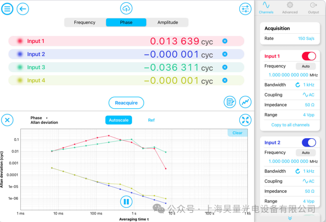
Task: Remove the Input 1 reading row
Action: coord(225,41)
